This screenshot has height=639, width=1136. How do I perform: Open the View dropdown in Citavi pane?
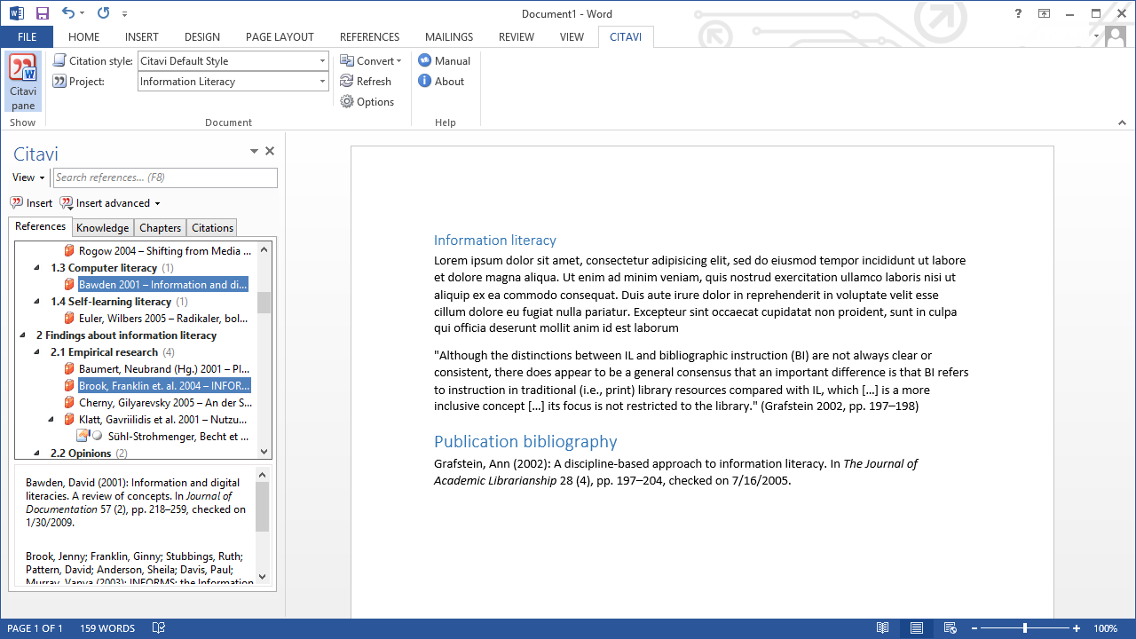coord(28,177)
